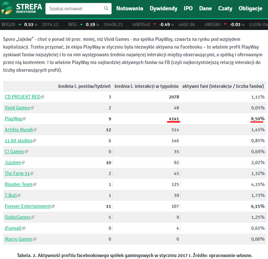The width and height of the screenshot is (268, 259).
Task: Open the T-Bull link
Action: (x=11, y=195)
